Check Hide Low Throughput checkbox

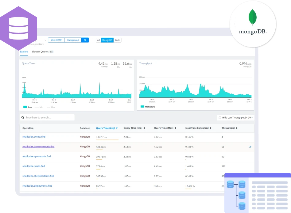click(220, 118)
